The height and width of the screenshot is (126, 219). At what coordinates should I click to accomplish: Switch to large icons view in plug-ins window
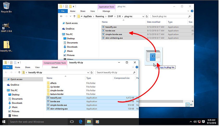191,105
